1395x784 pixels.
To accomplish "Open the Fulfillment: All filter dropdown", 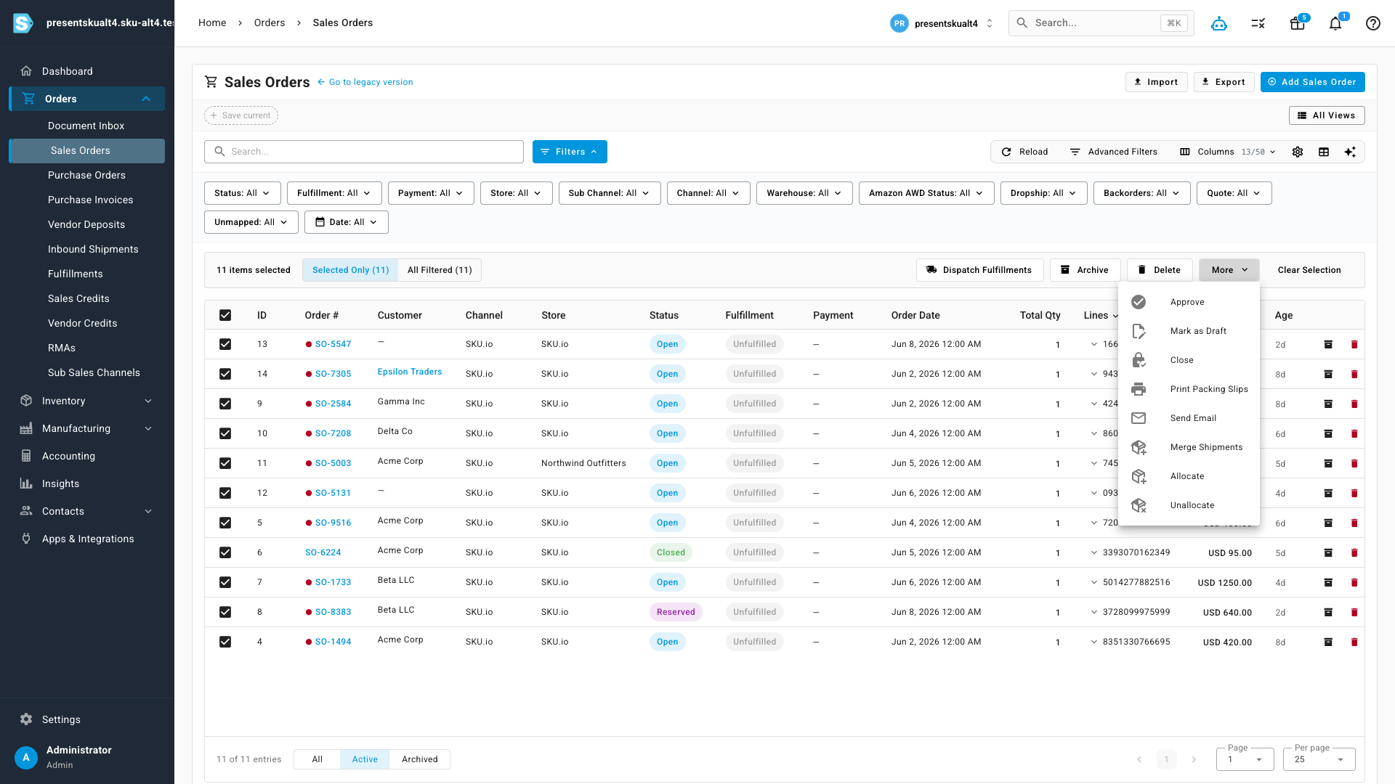I will coord(334,193).
